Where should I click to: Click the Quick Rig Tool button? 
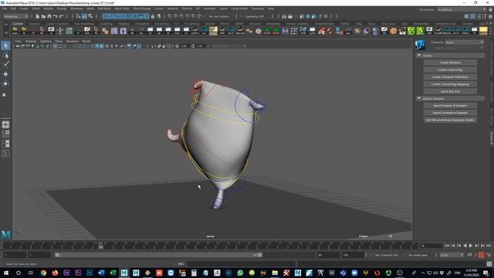point(450,91)
